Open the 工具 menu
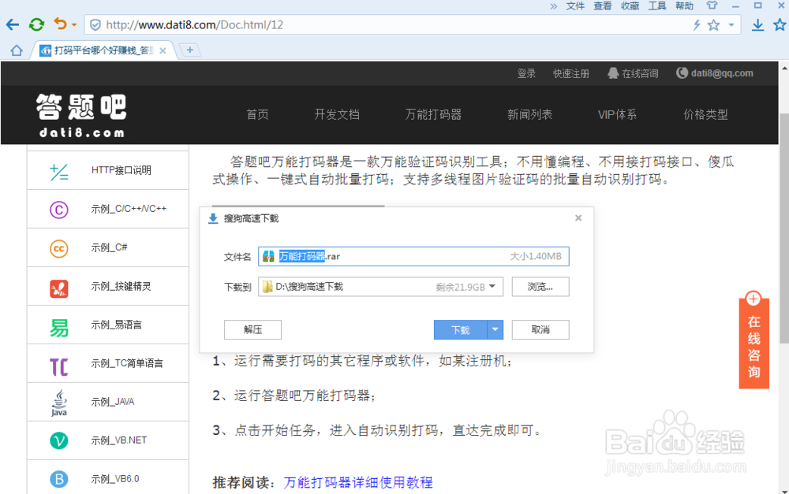The height and width of the screenshot is (494, 789). (x=657, y=6)
